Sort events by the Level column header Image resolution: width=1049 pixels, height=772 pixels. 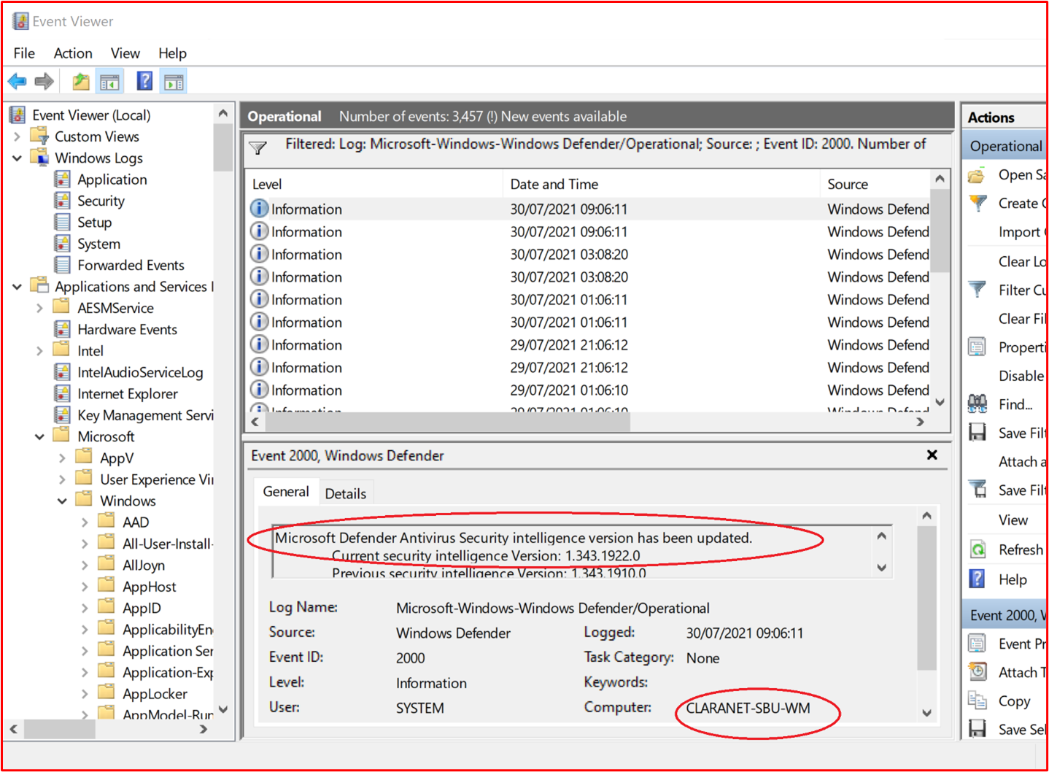[374, 184]
